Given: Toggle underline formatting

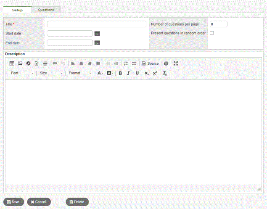Looking at the screenshot, I should point(137,73).
